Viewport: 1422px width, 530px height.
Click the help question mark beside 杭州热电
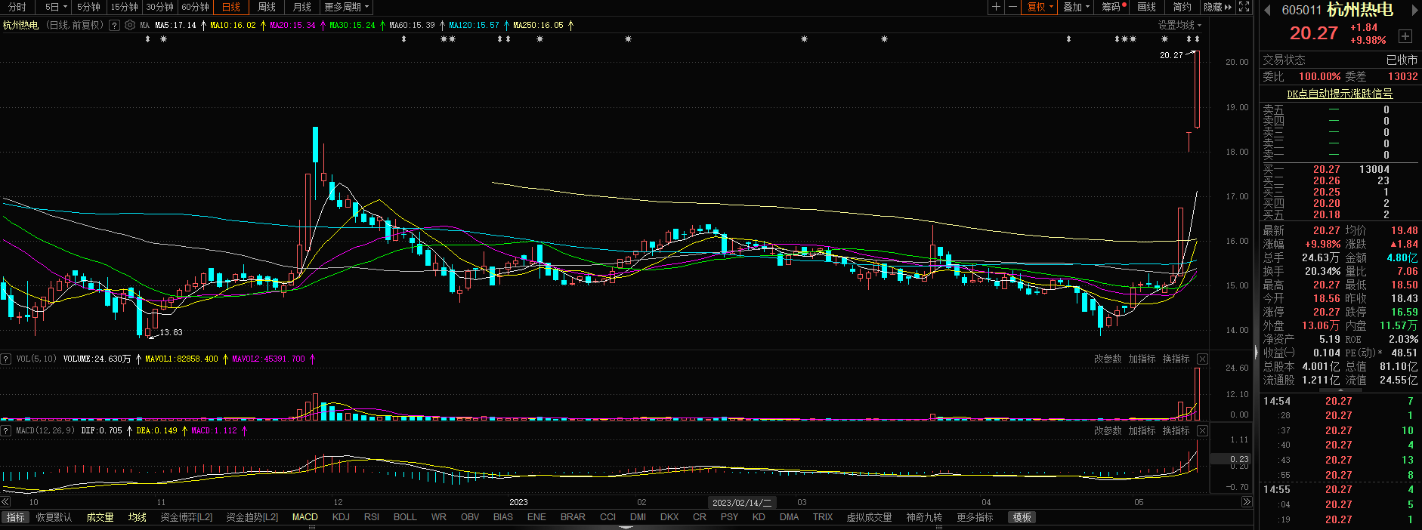pyautogui.click(x=114, y=25)
